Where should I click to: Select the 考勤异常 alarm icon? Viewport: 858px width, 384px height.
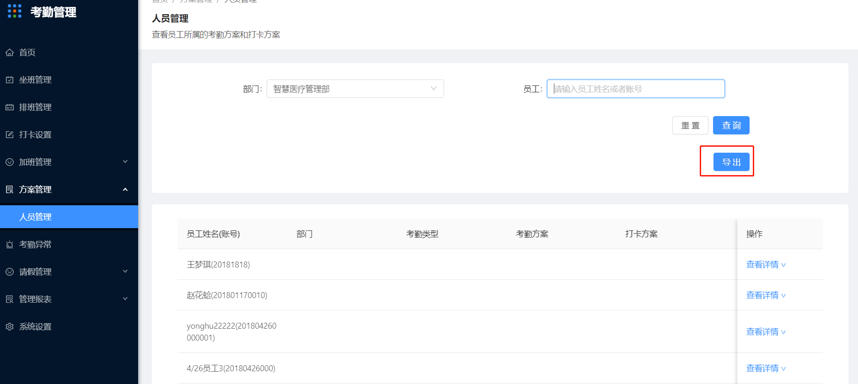tap(10, 245)
